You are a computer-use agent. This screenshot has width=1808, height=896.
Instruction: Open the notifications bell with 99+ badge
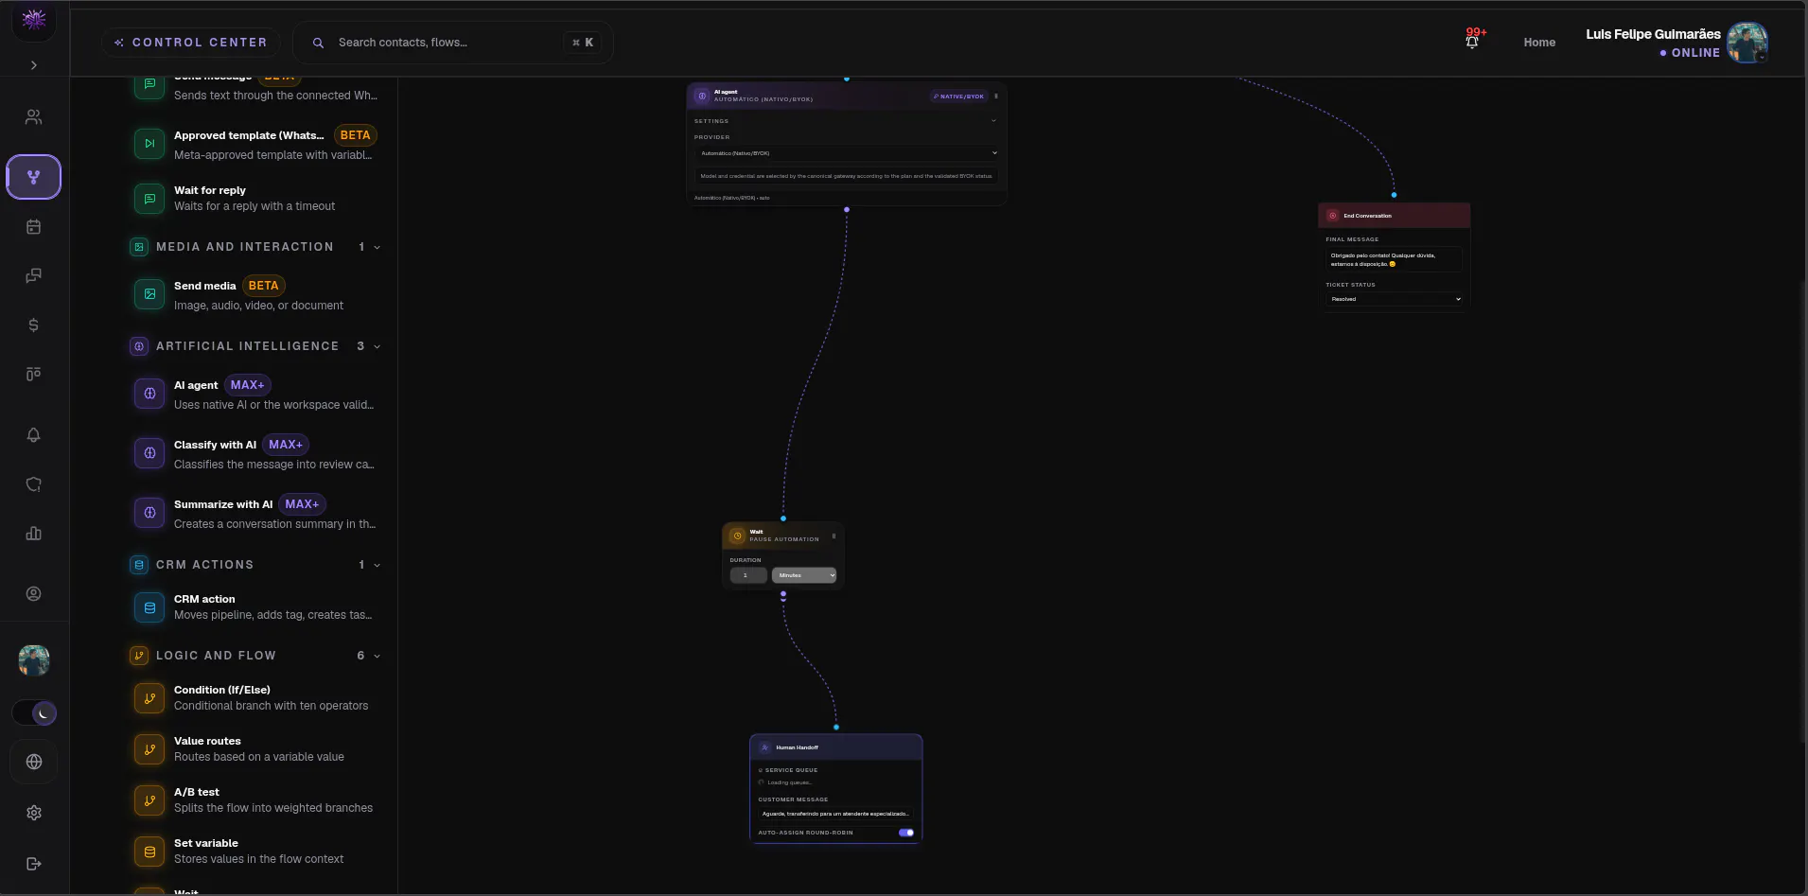pos(1473,41)
